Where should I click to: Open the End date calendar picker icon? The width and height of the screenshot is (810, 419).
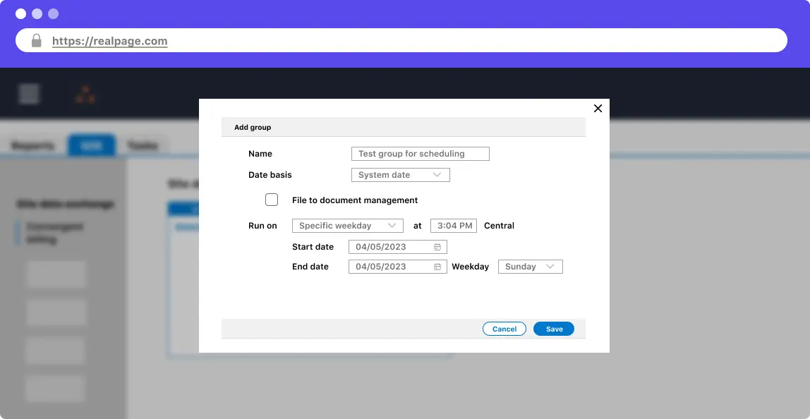[x=437, y=267]
